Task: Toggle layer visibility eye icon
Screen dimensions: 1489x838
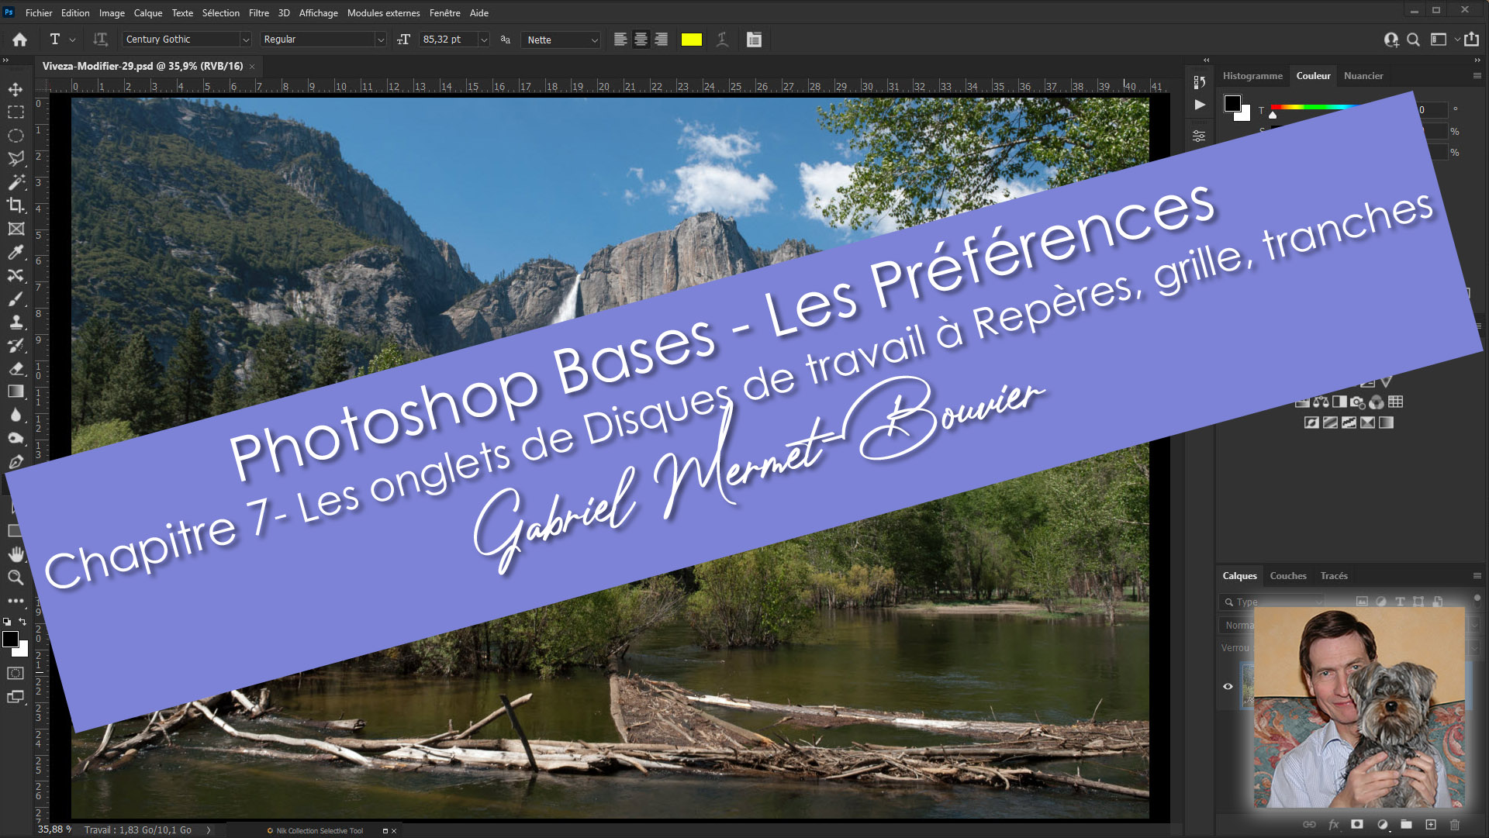Action: [1228, 686]
